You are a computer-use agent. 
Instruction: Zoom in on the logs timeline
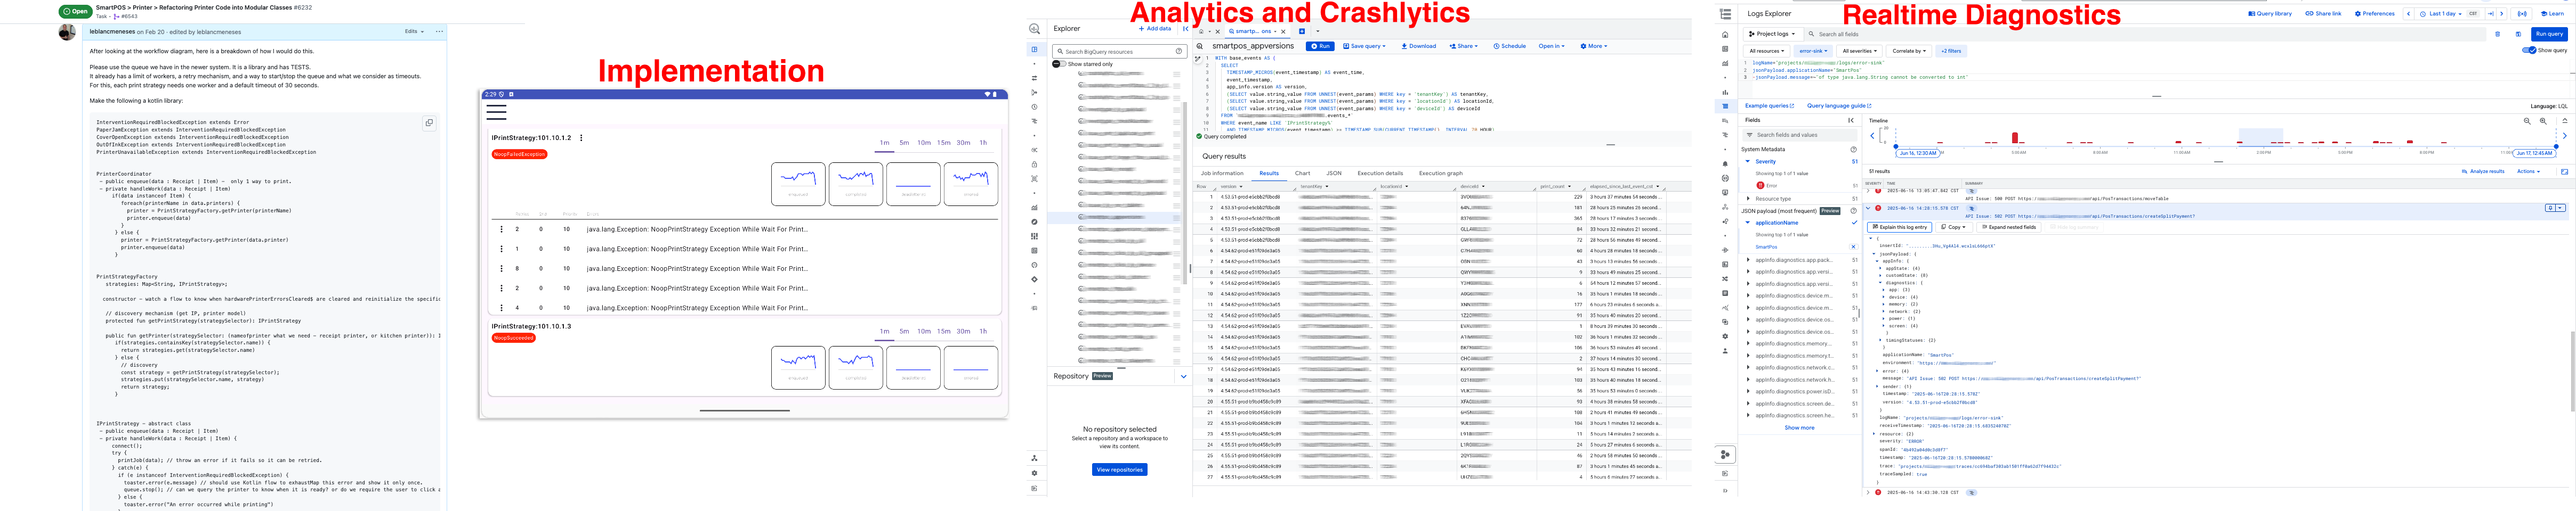[2542, 121]
